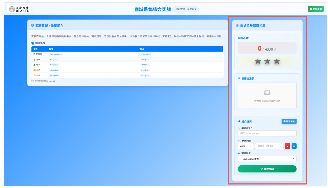Expand the 请选择漏洞类型 dropdown
Screen dimensions: 328x188
tap(267, 159)
